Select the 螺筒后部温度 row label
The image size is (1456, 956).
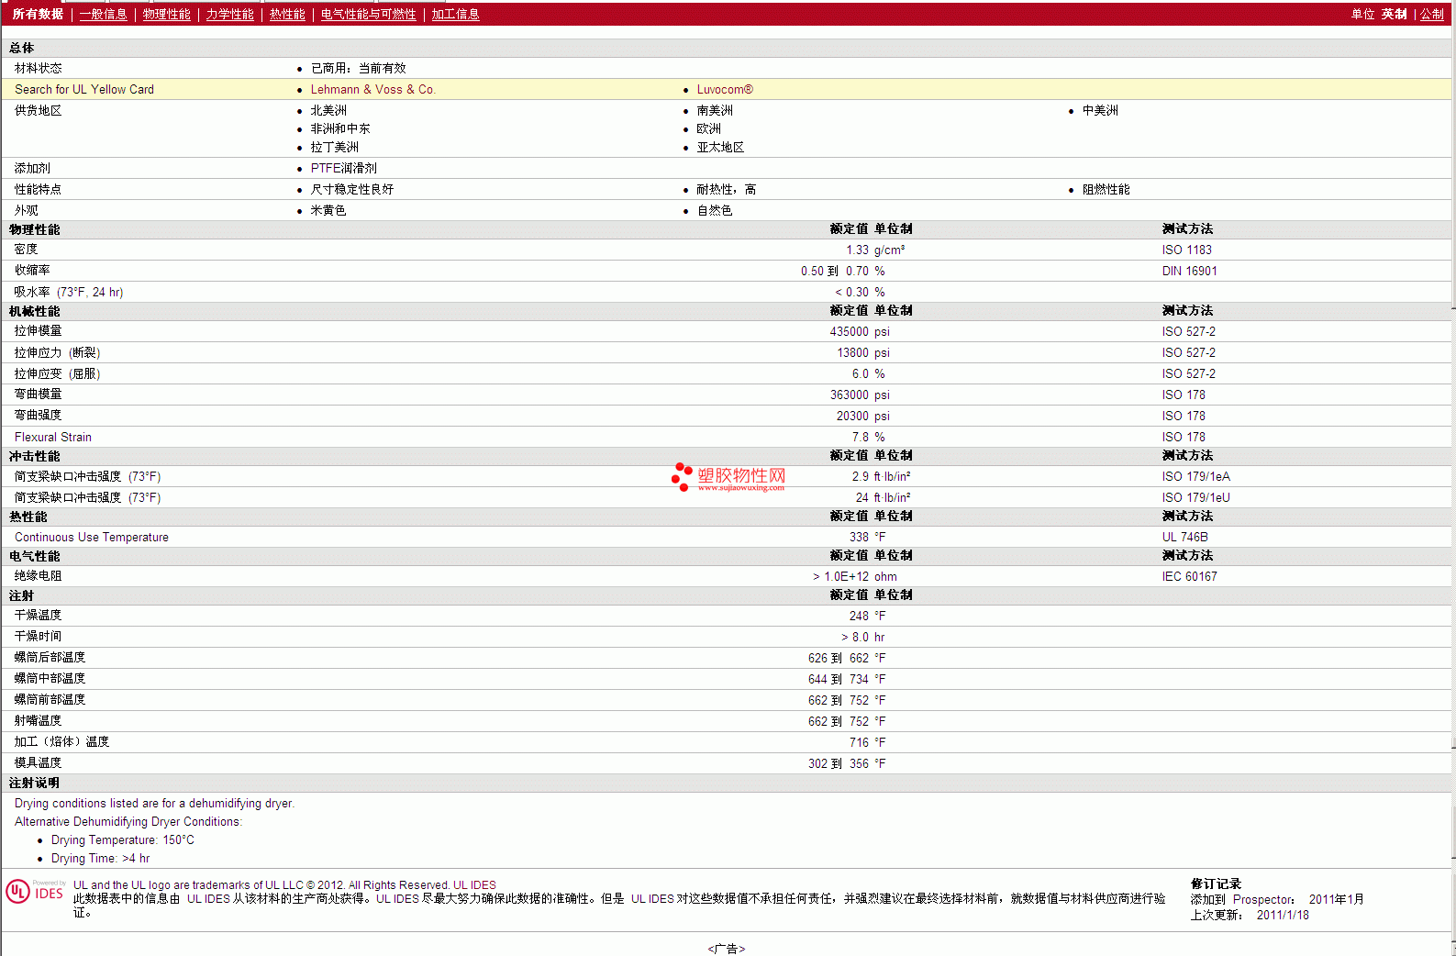pyautogui.click(x=50, y=658)
